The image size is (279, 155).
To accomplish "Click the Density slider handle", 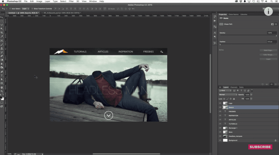I will [276, 36].
